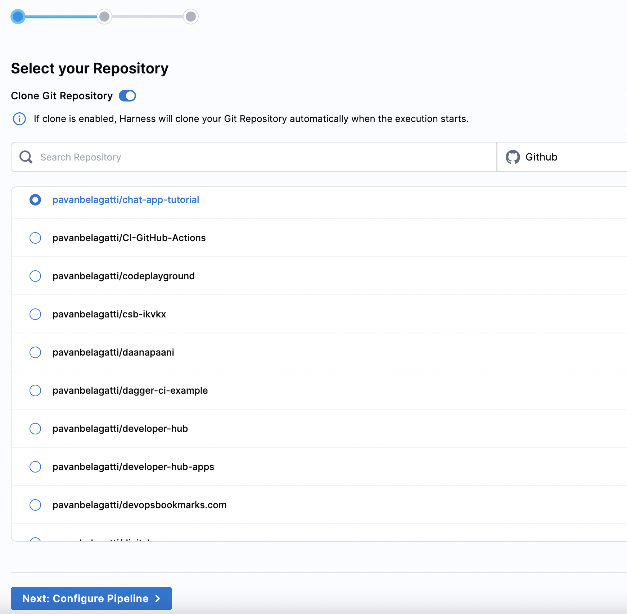Click the chevron arrow on Next button
627x614 pixels.
(x=158, y=599)
